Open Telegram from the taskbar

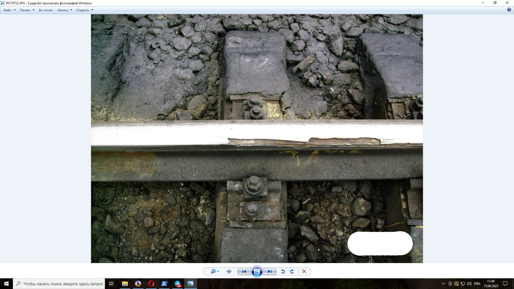point(177,284)
